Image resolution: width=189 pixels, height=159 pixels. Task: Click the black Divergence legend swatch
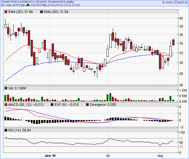click(x=87, y=105)
